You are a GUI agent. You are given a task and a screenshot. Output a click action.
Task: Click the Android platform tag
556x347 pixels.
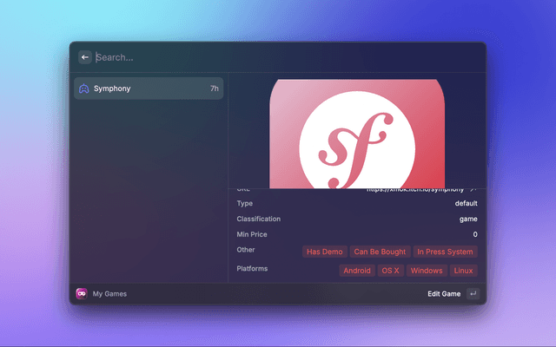[356, 271]
